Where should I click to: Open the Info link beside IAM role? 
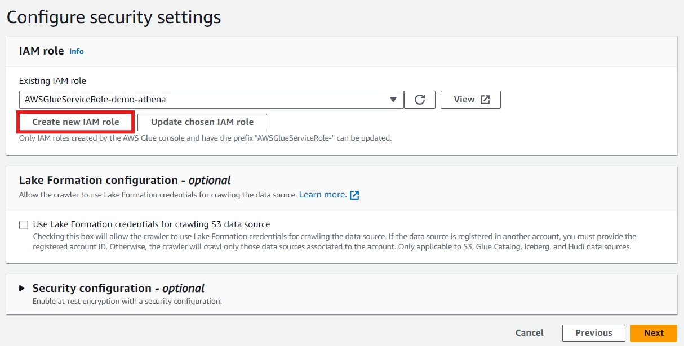coord(77,51)
